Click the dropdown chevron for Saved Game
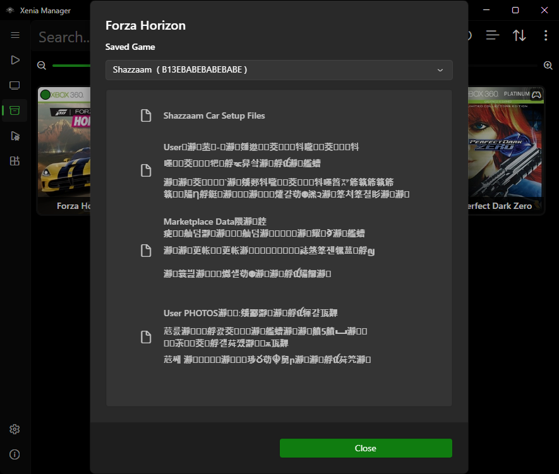The height and width of the screenshot is (474, 559). pyautogui.click(x=440, y=70)
